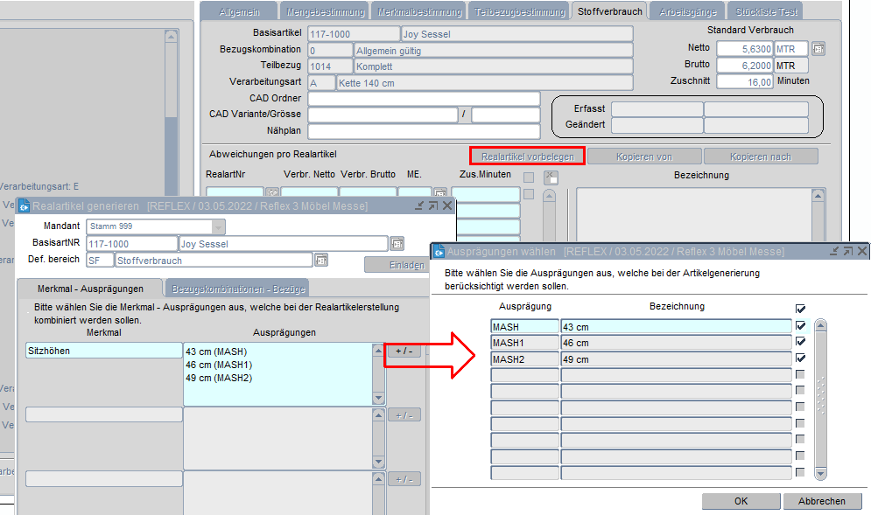
Task: Click lookup icon next to Joy Sessel BasisartNR
Action: 397,244
